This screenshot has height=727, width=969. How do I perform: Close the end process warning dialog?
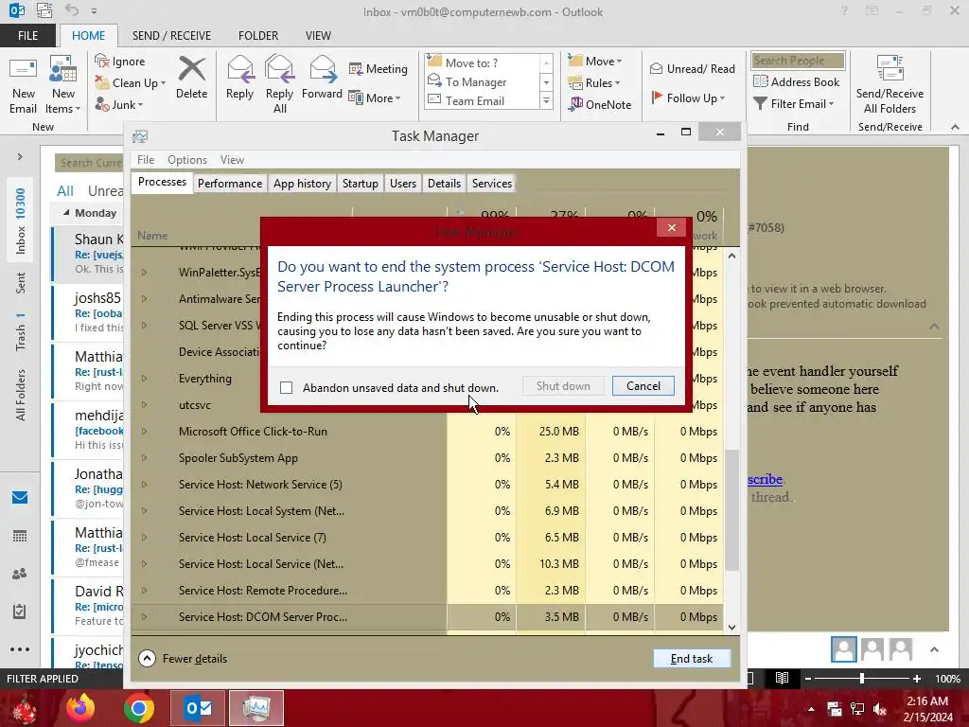[x=672, y=227]
